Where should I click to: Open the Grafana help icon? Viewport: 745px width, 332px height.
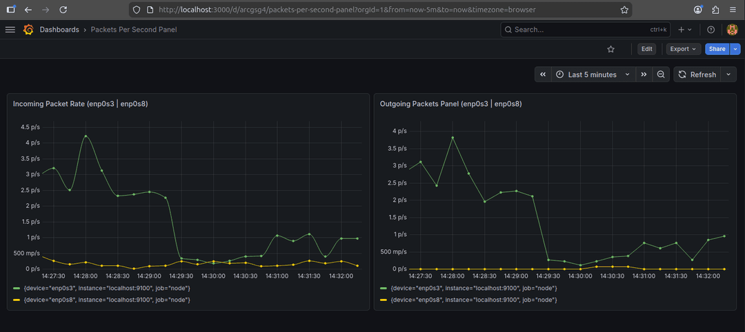(711, 30)
